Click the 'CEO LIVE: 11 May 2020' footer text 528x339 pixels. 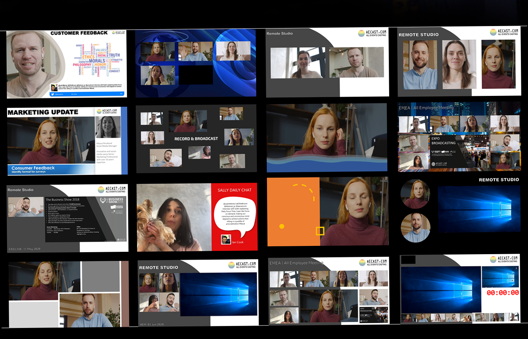pyautogui.click(x=24, y=249)
